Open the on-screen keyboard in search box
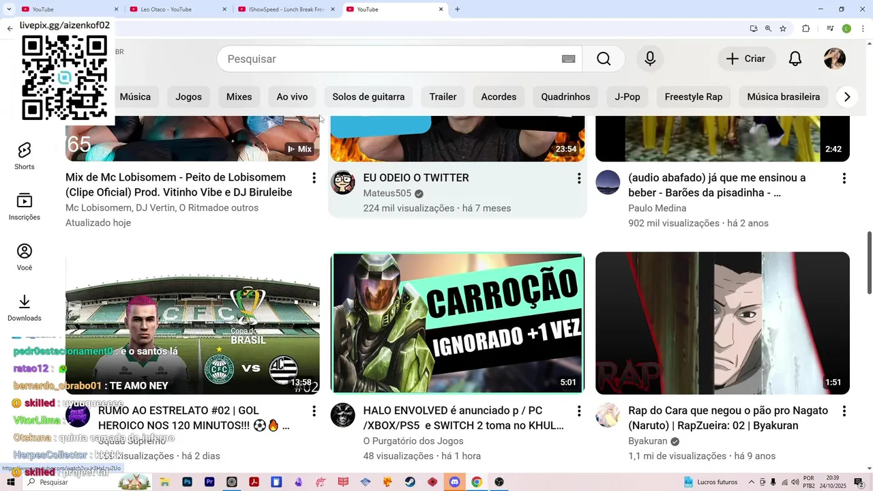The image size is (873, 491). tap(568, 59)
